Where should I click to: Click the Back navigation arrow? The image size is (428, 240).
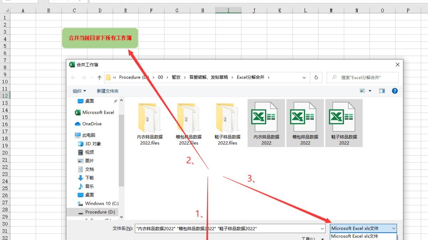[x=73, y=77]
